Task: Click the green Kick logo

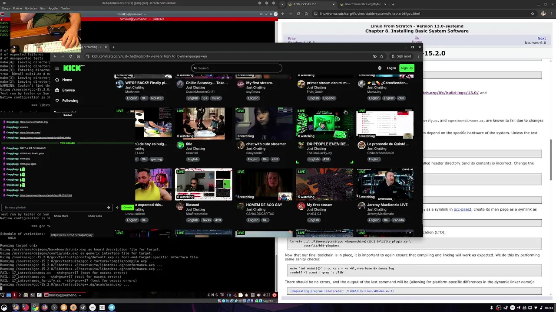Action: coord(73,68)
